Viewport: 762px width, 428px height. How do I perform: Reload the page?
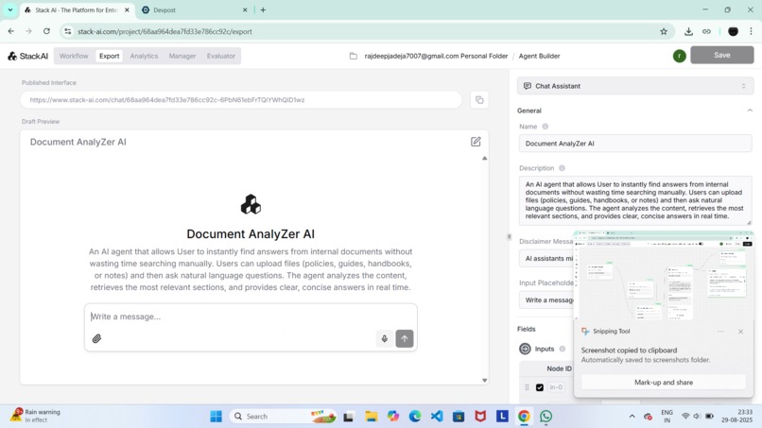(x=46, y=31)
